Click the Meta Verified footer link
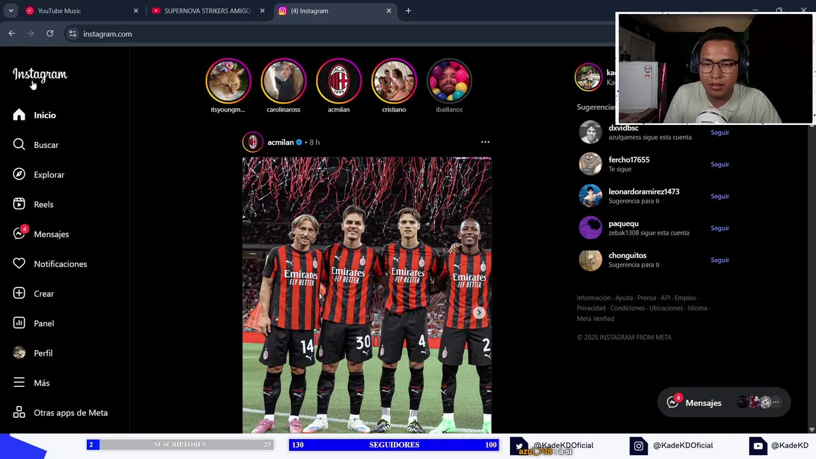Image resolution: width=816 pixels, height=459 pixels. point(595,319)
